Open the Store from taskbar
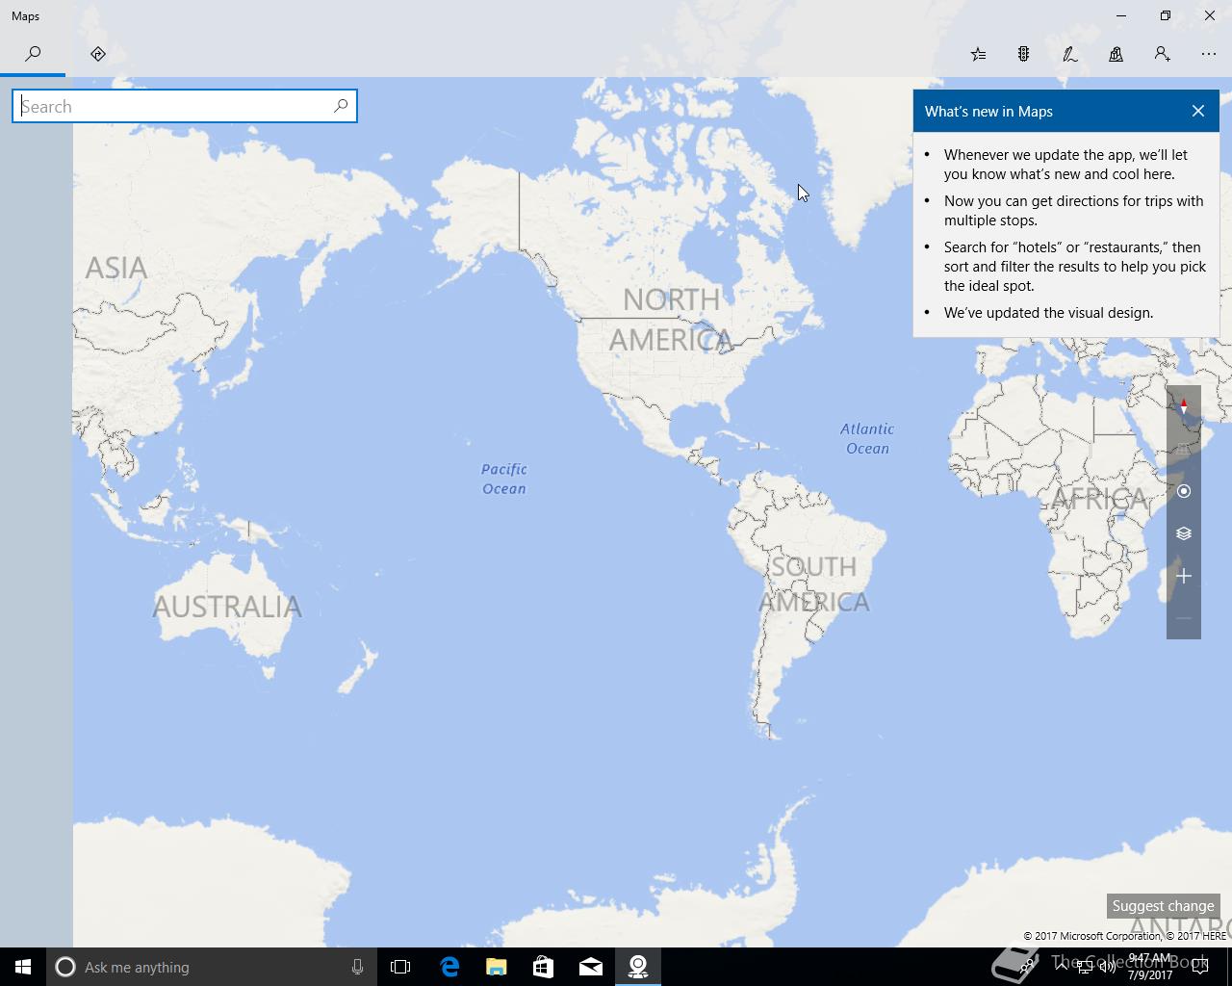The image size is (1232, 986). point(543,967)
